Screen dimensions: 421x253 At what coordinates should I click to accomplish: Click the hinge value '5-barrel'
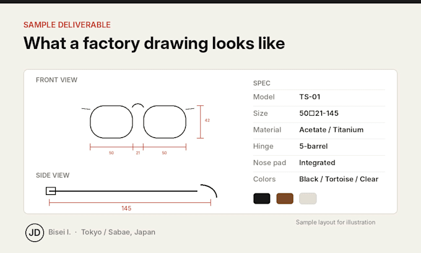pos(313,146)
